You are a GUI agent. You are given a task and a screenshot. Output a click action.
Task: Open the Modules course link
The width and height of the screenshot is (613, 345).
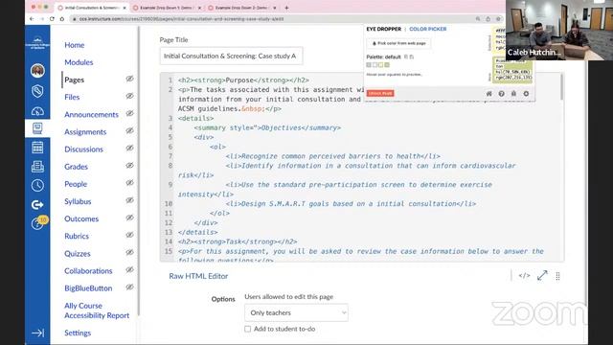point(79,62)
